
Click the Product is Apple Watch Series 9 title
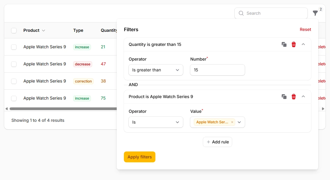click(161, 97)
